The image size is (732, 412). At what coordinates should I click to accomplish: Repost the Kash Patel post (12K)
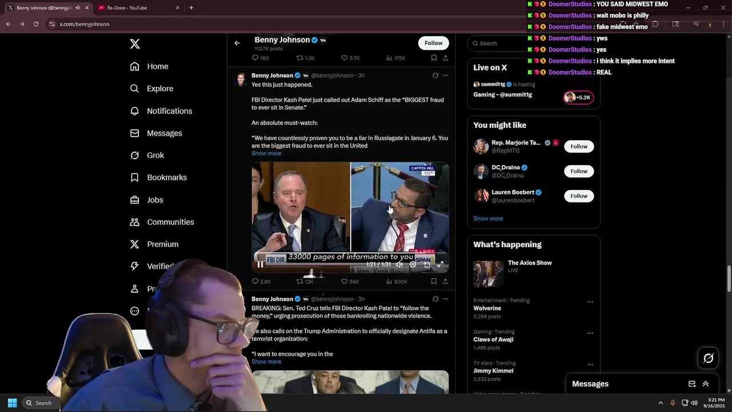(x=305, y=282)
